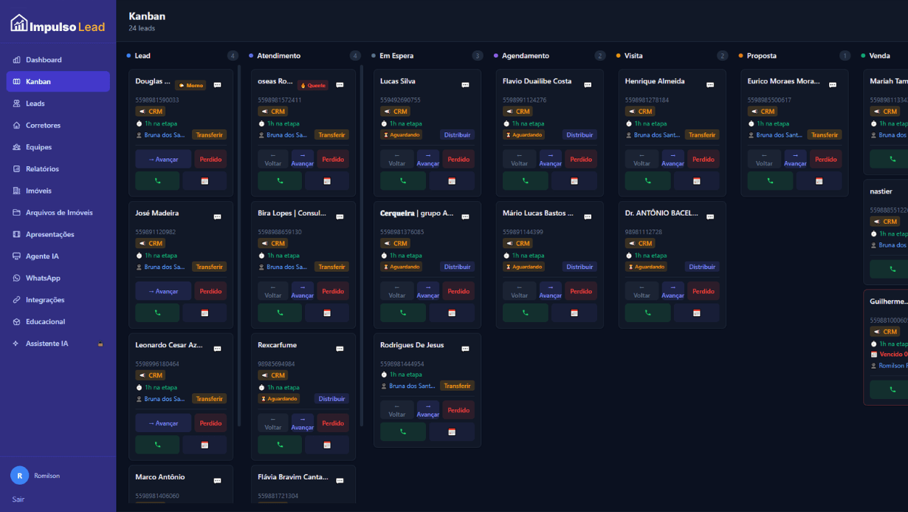This screenshot has width=908, height=512.
Task: Click Distribuir on Rexcarfume card
Action: (332, 399)
